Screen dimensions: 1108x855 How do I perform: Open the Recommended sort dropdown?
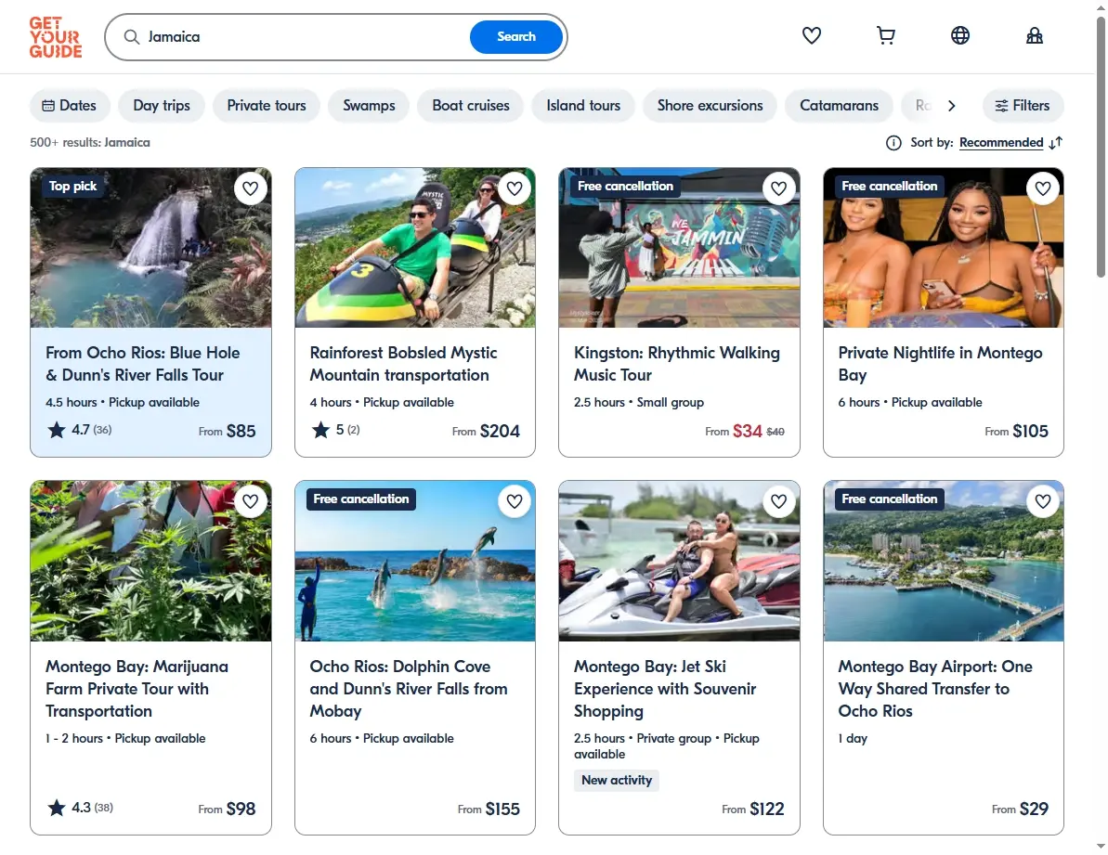(1000, 143)
